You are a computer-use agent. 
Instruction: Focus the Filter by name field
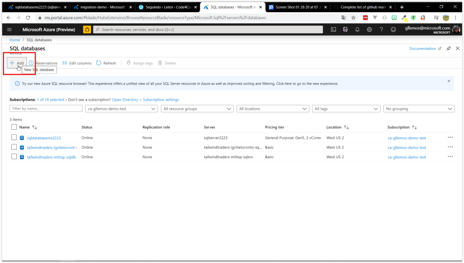pos(46,108)
